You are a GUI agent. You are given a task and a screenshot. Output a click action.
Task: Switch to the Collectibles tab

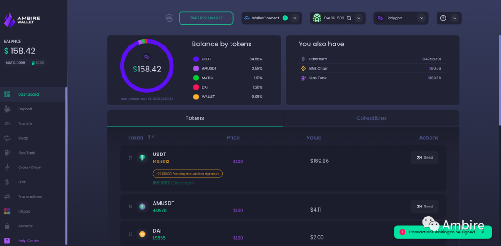tap(371, 118)
